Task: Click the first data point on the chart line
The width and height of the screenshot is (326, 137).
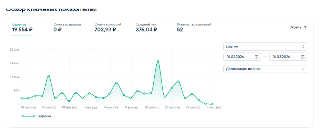Action: click(22, 98)
